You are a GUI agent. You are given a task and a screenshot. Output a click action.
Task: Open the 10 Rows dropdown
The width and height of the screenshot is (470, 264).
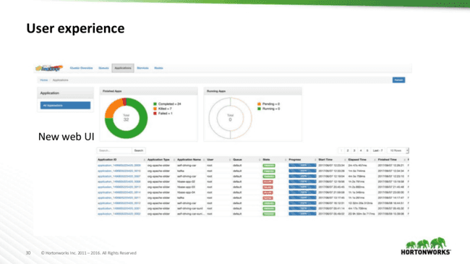pyautogui.click(x=398, y=150)
